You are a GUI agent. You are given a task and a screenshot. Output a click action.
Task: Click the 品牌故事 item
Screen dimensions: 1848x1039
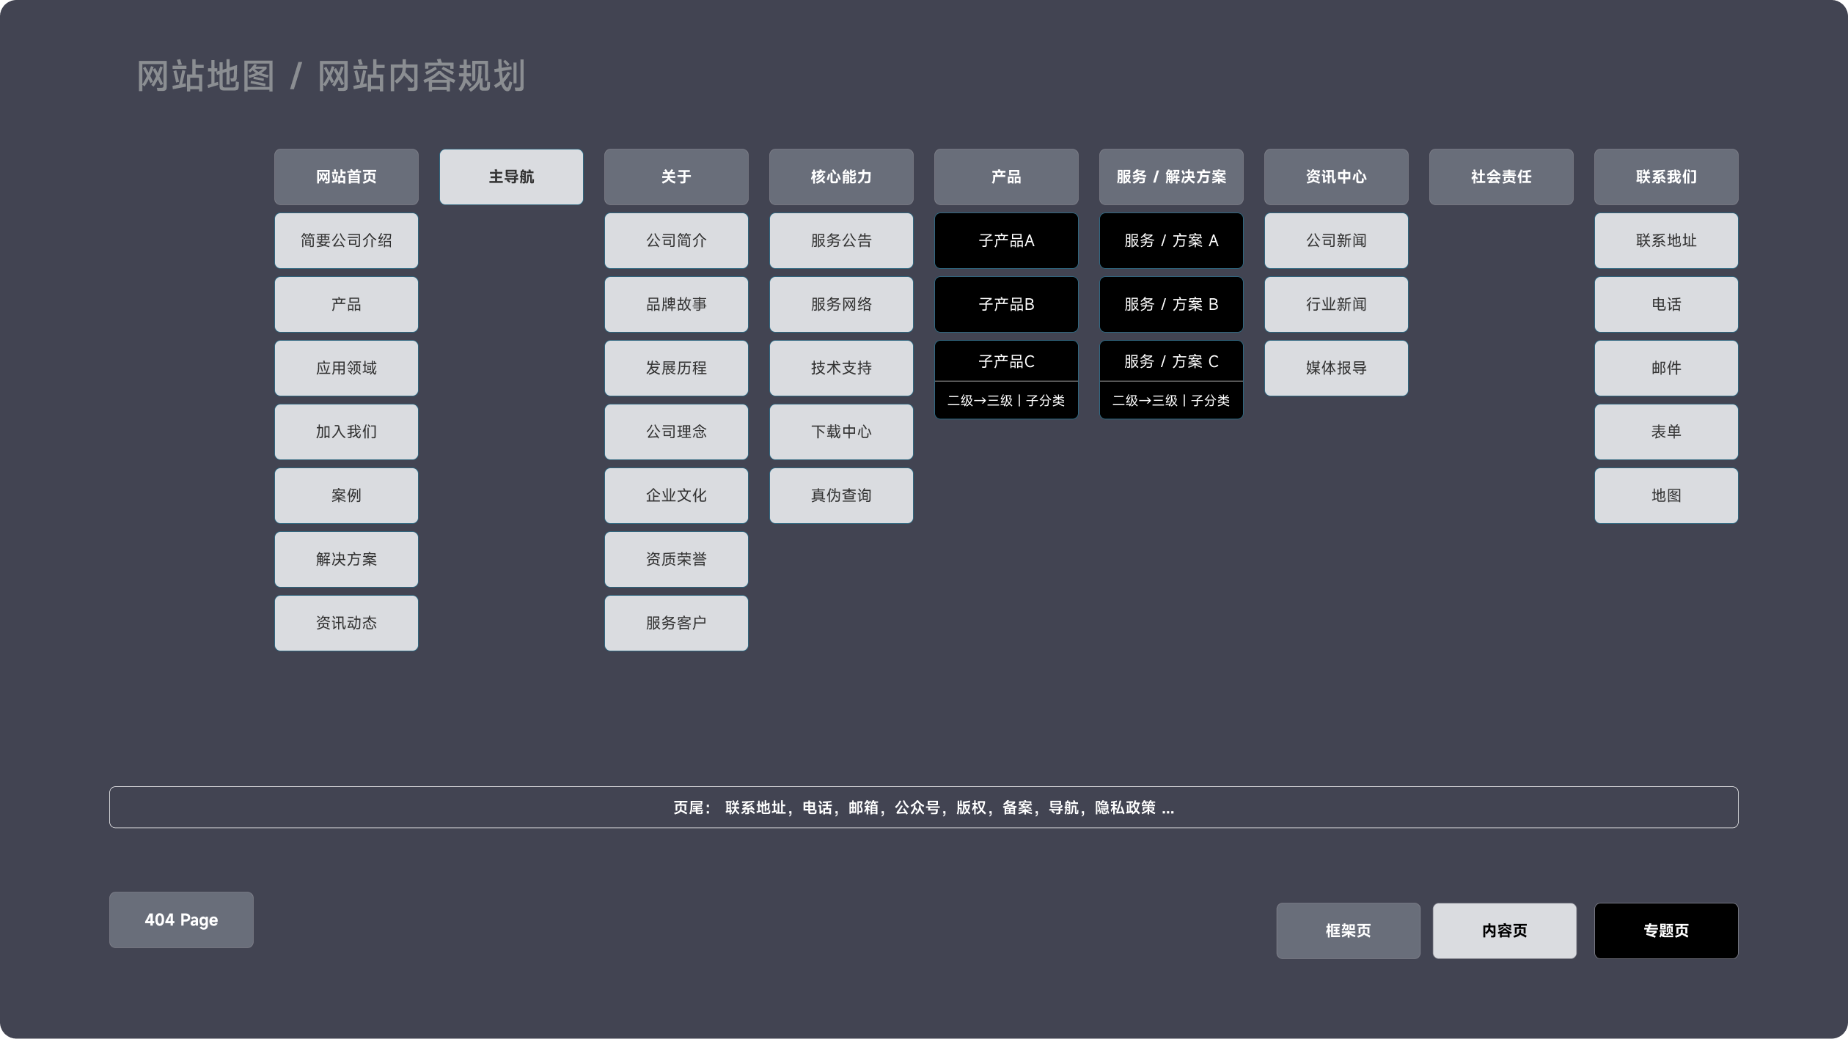coord(676,304)
